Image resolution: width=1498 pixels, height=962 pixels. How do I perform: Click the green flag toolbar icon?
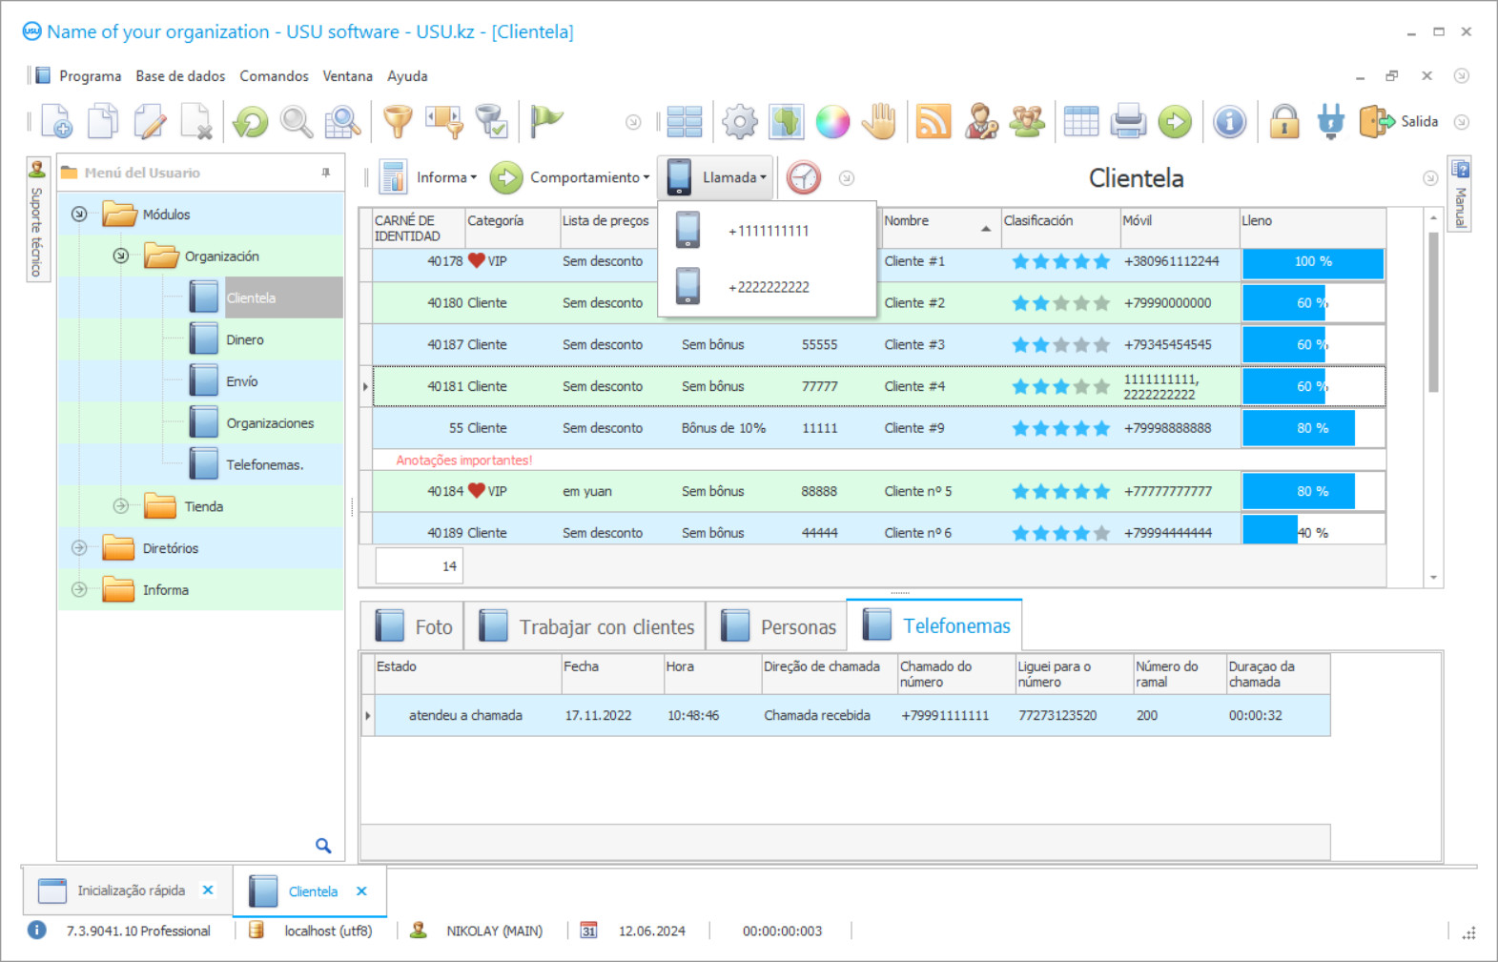click(x=546, y=120)
